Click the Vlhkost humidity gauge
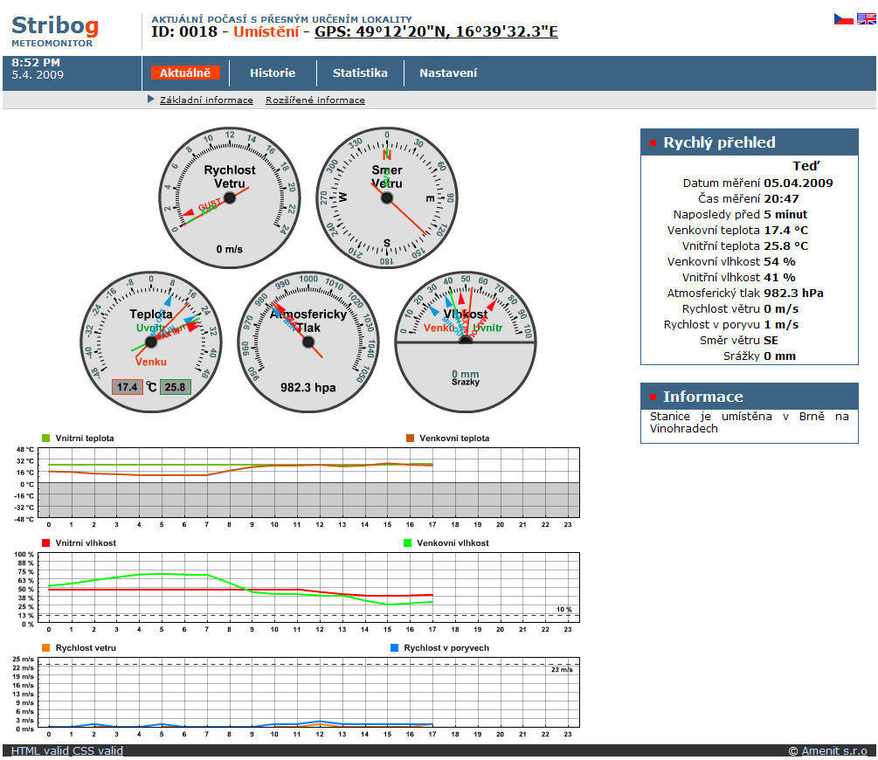Image resolution: width=878 pixels, height=760 pixels. click(x=466, y=342)
